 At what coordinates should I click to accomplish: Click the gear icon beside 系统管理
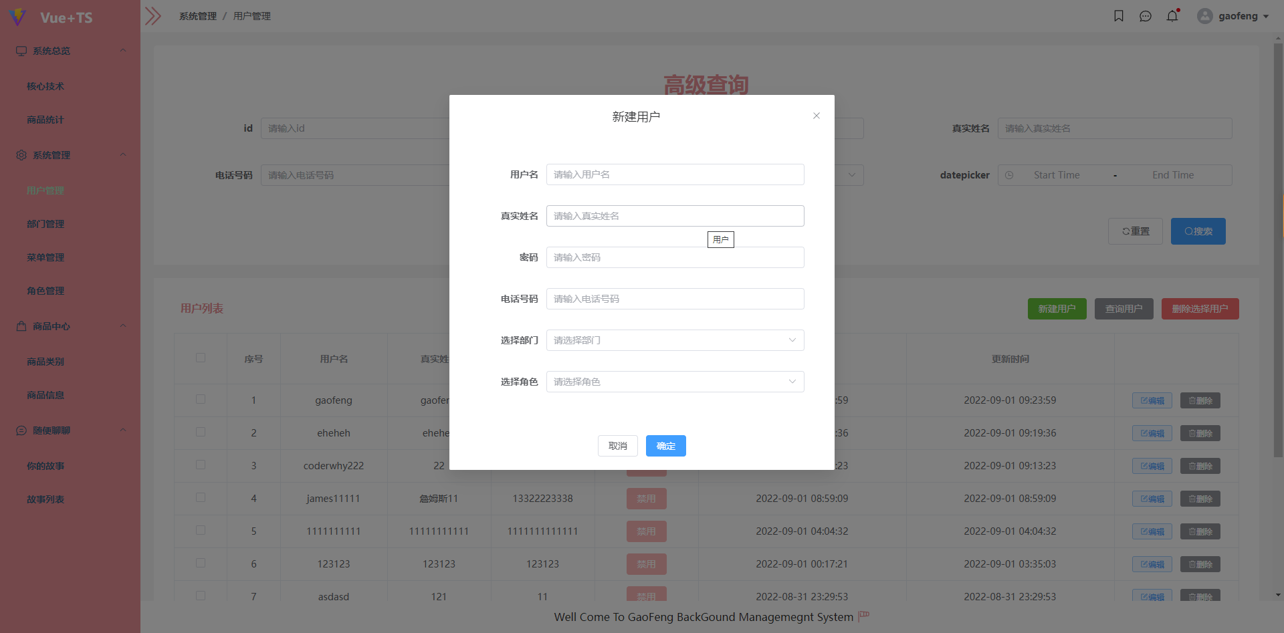[20, 154]
